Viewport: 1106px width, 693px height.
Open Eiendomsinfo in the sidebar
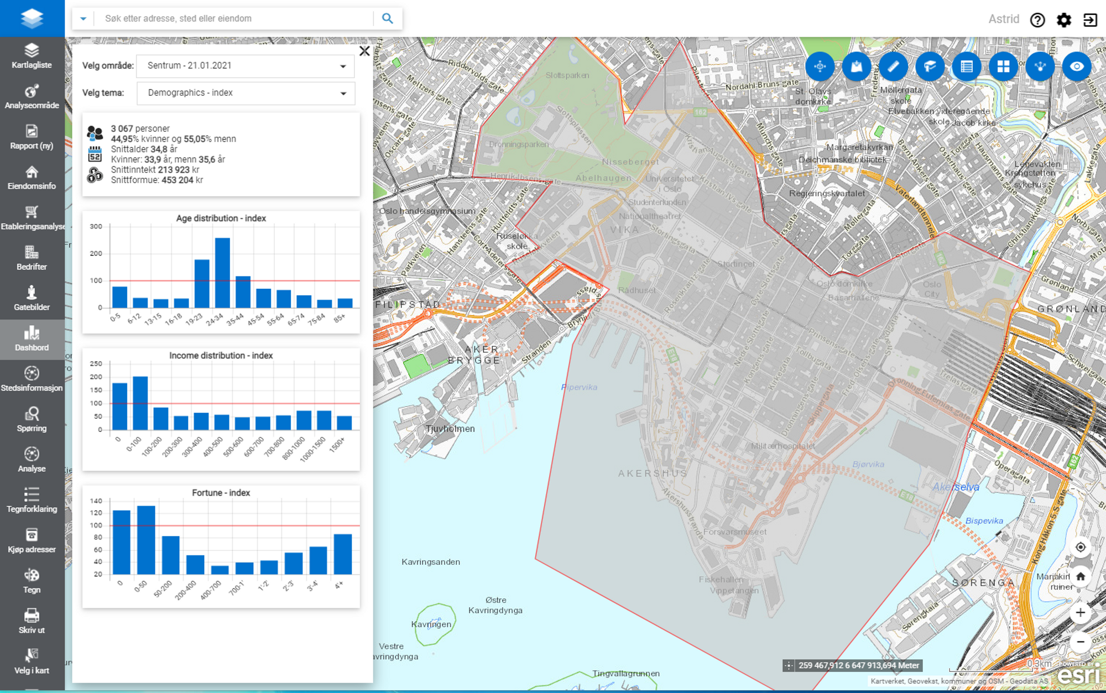pyautogui.click(x=32, y=177)
